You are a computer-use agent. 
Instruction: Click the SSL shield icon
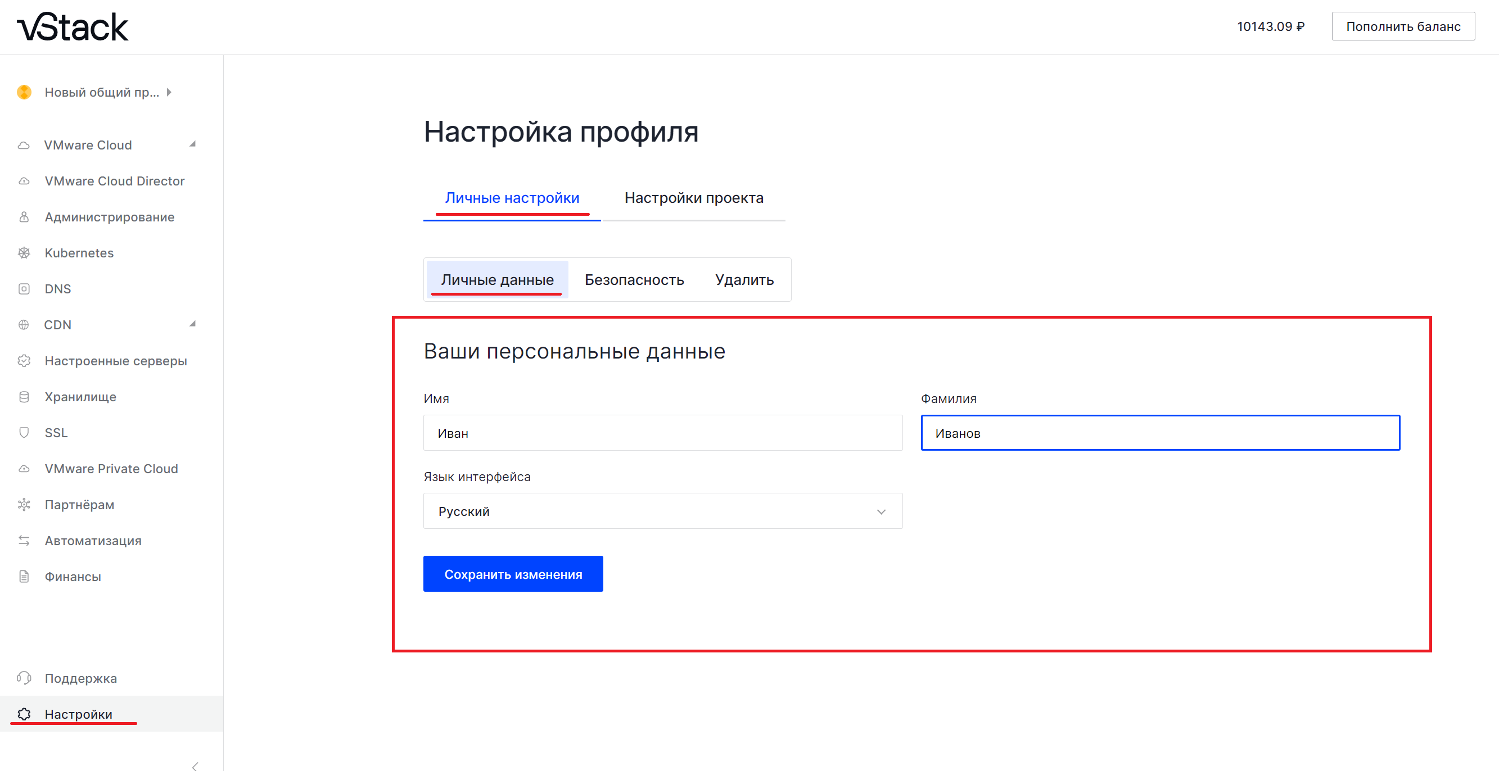click(x=24, y=433)
